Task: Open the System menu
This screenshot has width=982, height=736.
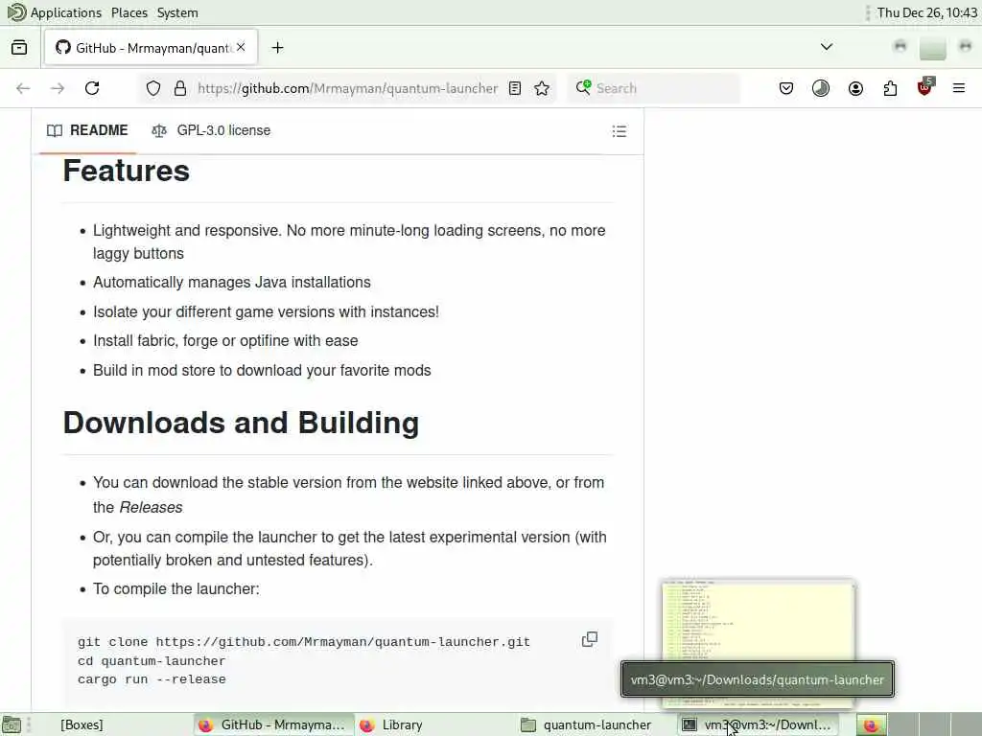Action: pyautogui.click(x=177, y=12)
